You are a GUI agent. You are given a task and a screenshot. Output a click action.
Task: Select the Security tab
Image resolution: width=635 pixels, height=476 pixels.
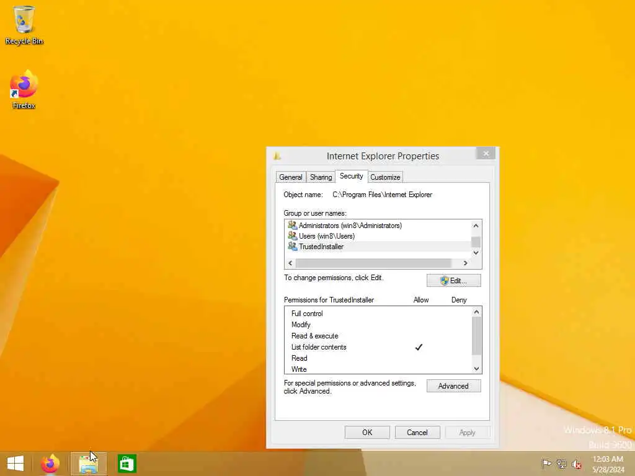tap(352, 176)
